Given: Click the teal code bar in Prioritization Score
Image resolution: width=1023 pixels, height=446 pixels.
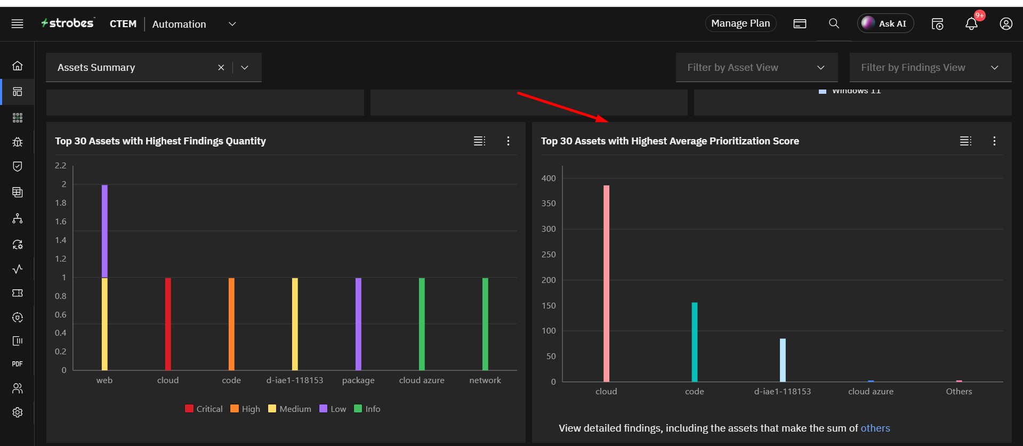Looking at the screenshot, I should tap(695, 342).
